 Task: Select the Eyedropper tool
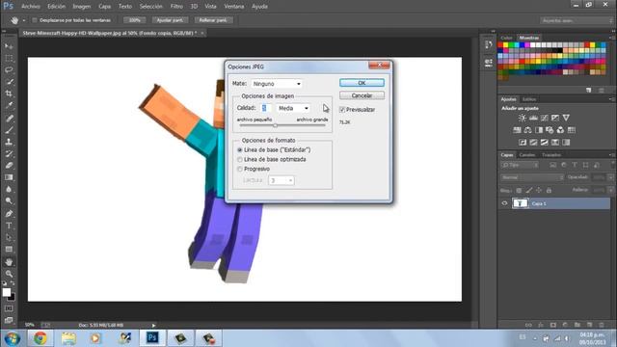point(9,105)
